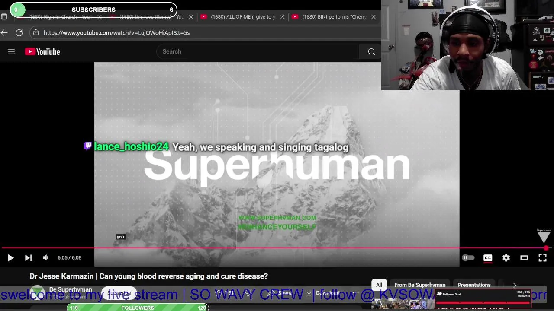Click the search magnifier button
Image resolution: width=554 pixels, height=311 pixels.
click(x=371, y=51)
